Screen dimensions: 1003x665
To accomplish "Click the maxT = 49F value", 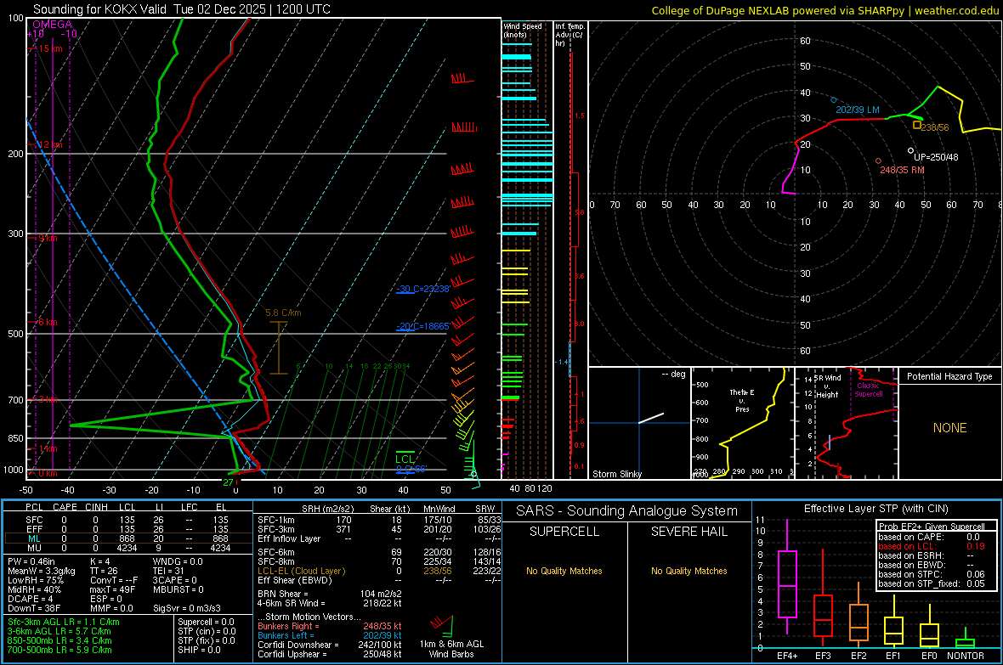I will (112, 589).
